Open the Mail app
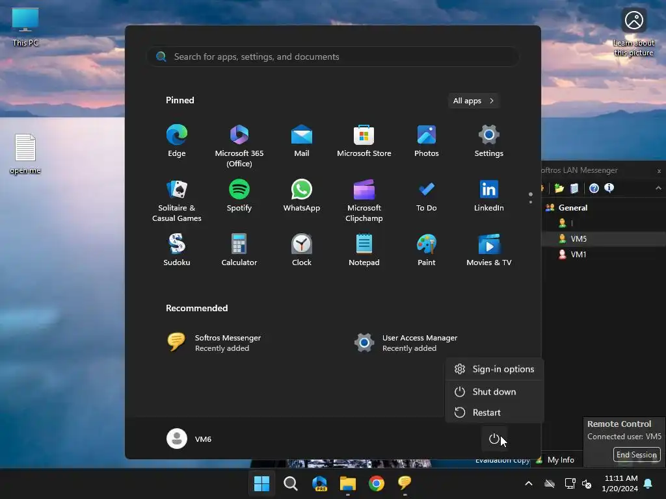The width and height of the screenshot is (666, 499). [x=302, y=141]
